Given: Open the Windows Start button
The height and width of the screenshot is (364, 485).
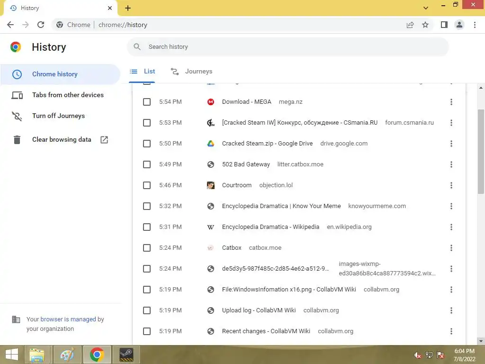Looking at the screenshot, I should pos(12,355).
